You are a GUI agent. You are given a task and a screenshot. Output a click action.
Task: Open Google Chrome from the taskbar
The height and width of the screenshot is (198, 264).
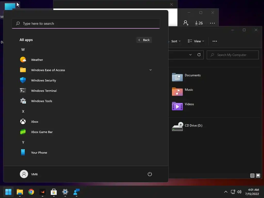[31, 192]
